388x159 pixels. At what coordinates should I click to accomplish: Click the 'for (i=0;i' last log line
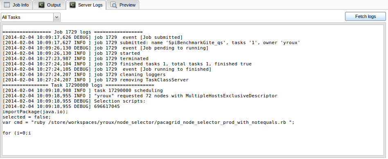[17, 133]
